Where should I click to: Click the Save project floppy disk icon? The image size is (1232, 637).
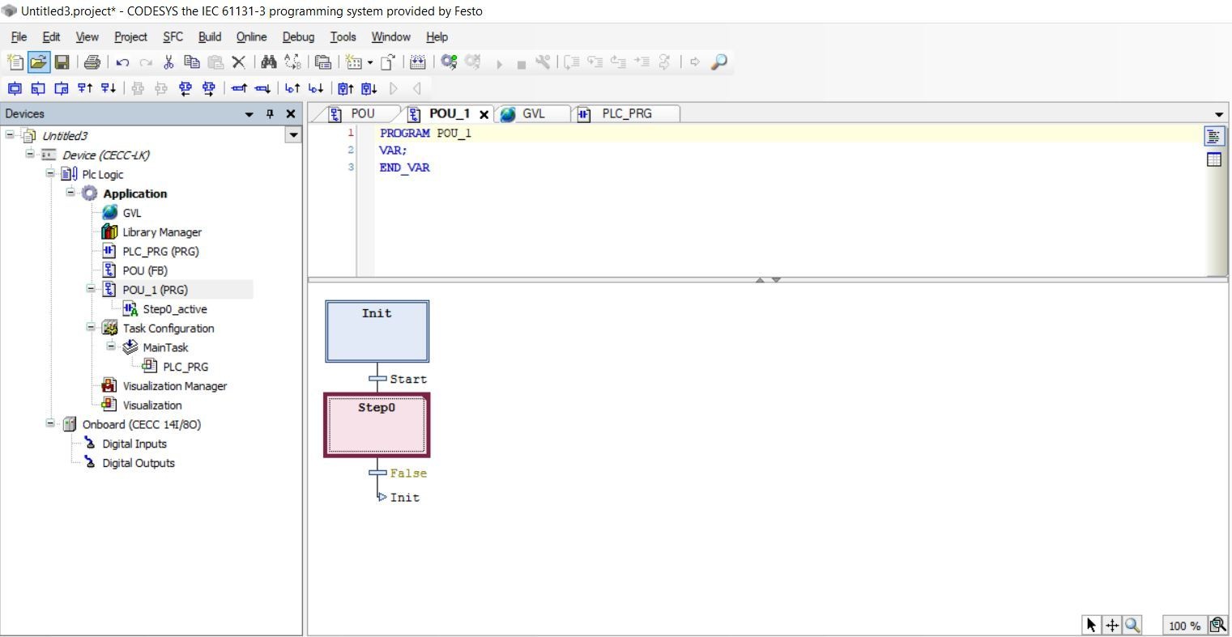point(62,62)
